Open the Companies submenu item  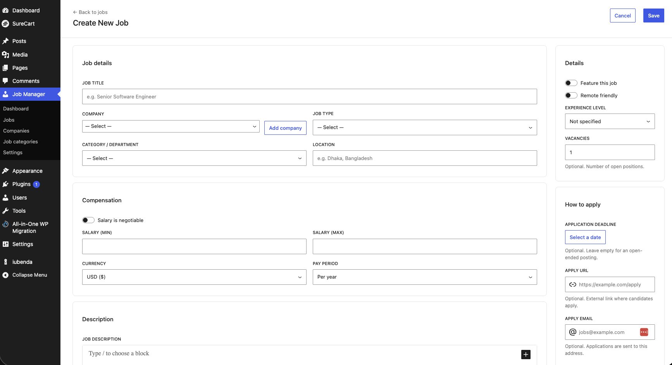click(16, 131)
